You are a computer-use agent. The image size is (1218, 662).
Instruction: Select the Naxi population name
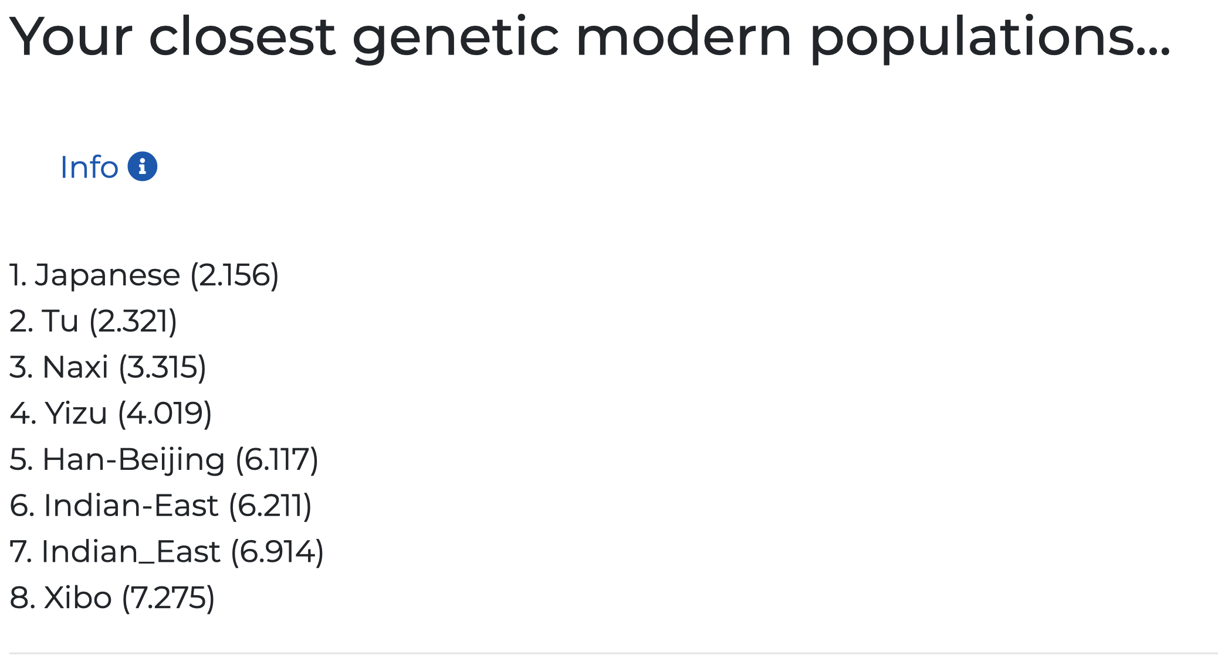tap(75, 367)
